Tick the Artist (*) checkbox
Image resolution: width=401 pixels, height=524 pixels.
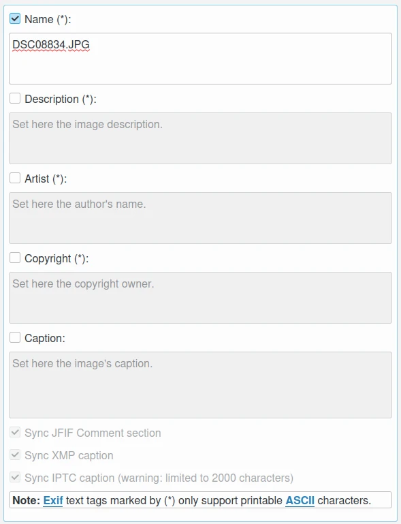pos(15,178)
